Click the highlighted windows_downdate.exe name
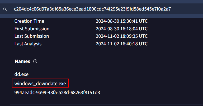The image size is (203, 106). [x=40, y=84]
